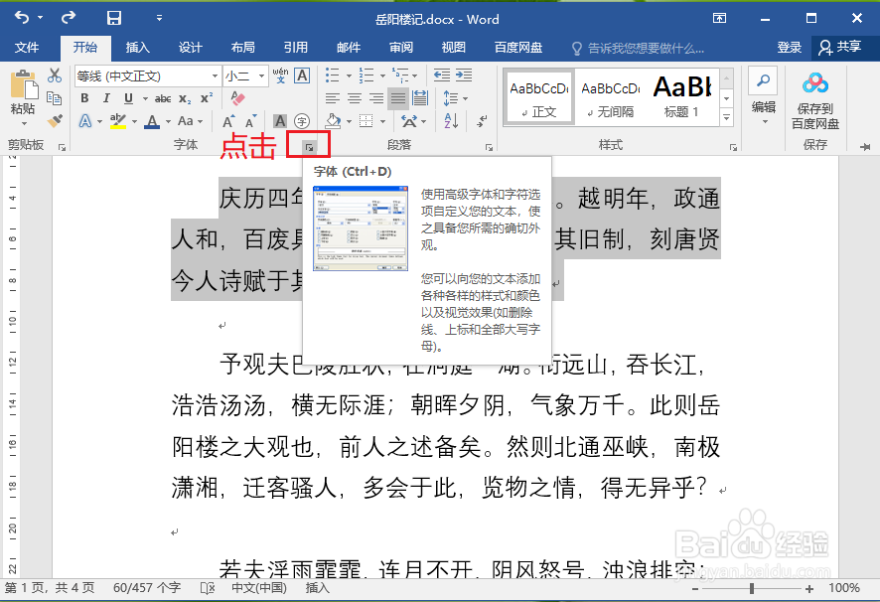Apply bullet list formatting
The image size is (880, 602).
332,75
